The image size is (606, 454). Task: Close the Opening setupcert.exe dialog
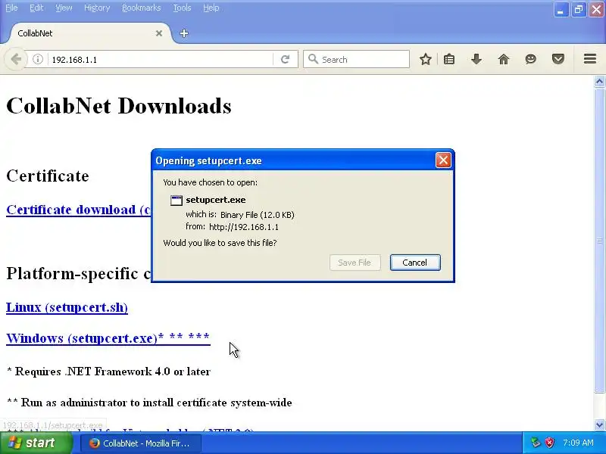click(443, 160)
